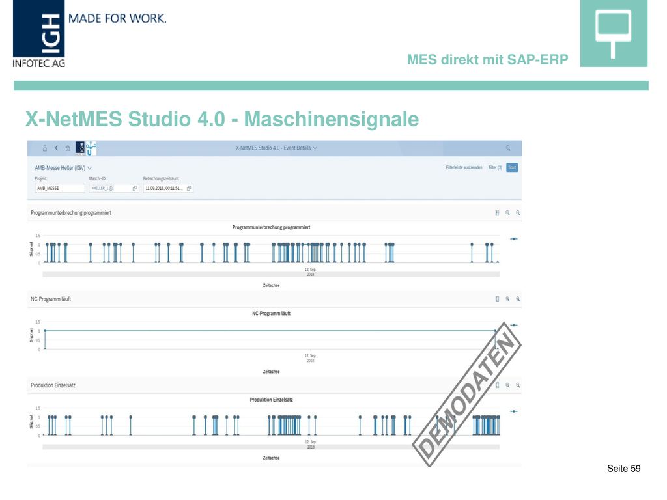Remove the HELLER_1 token in Masch.-ID
Image resolution: width=667 pixels, height=500 pixels.
pos(111,188)
